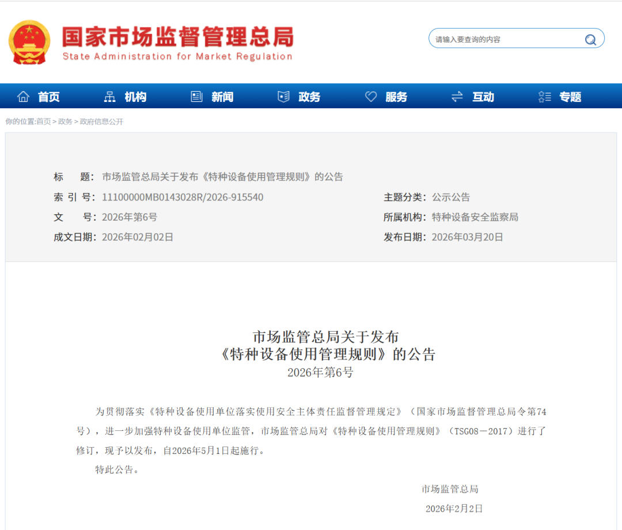The width and height of the screenshot is (622, 530).
Task: Click the 主题分类 field label
Action: tap(405, 197)
